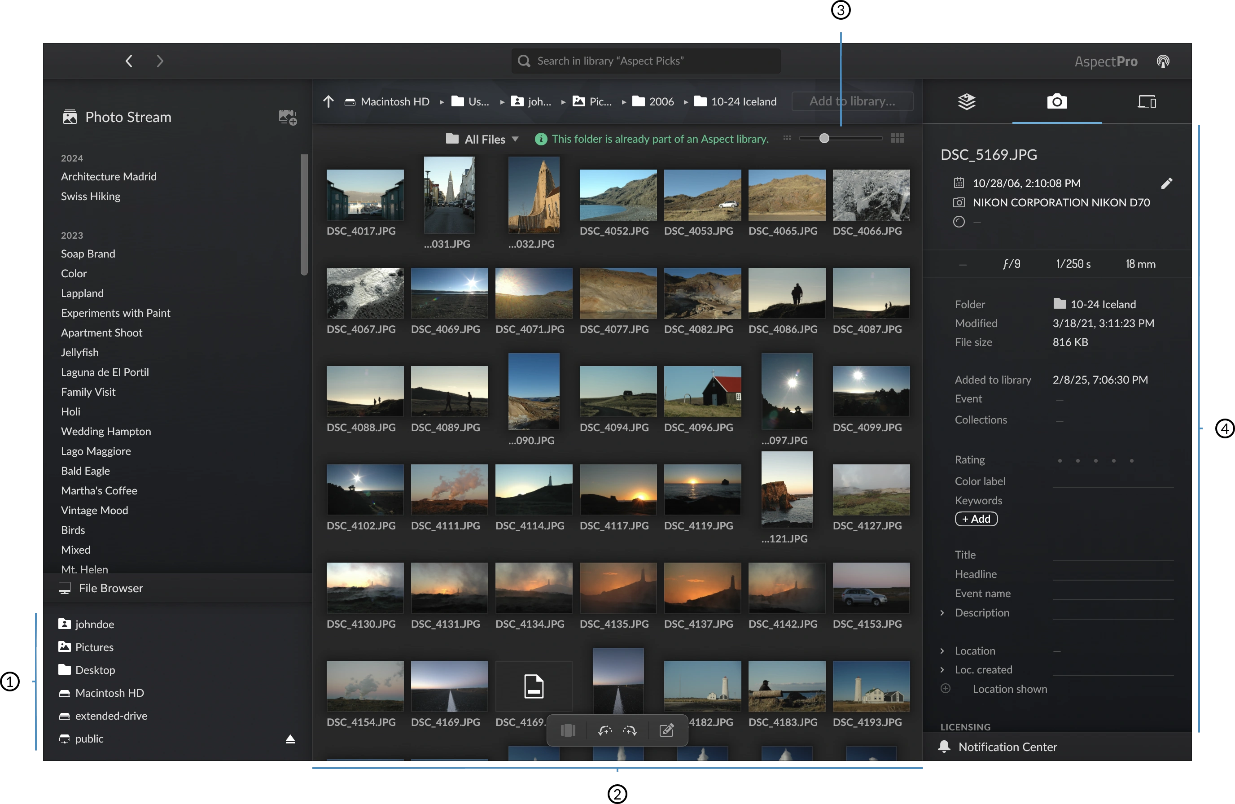1235x804 pixels.
Task: Go back with the left arrow
Action: coord(129,61)
